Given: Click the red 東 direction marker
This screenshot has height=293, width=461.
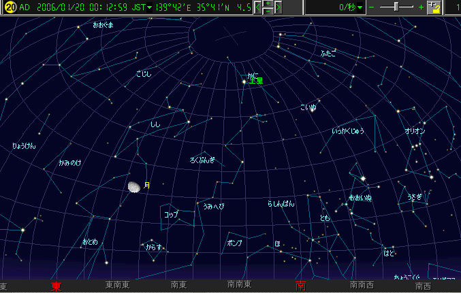Looking at the screenshot, I should pos(57,286).
